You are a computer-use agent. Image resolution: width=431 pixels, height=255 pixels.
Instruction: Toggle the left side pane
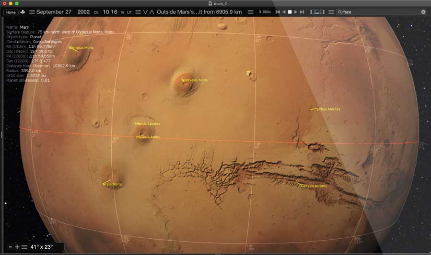(313, 12)
